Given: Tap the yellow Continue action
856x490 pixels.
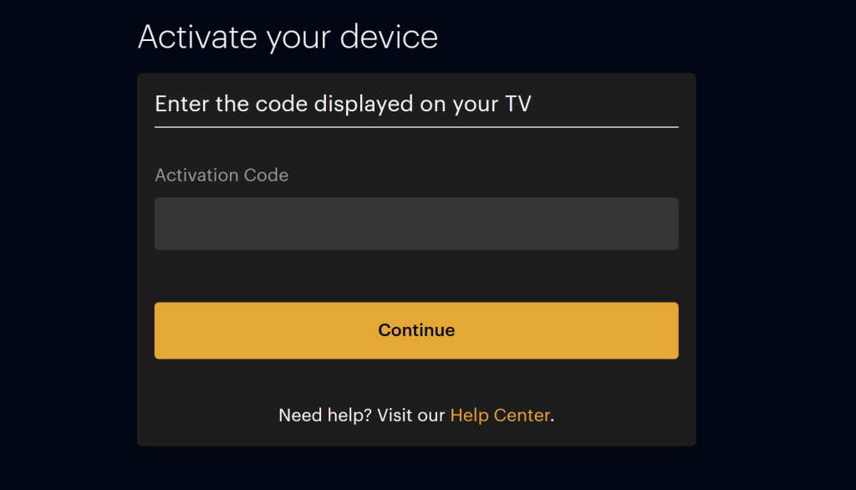Looking at the screenshot, I should point(415,329).
